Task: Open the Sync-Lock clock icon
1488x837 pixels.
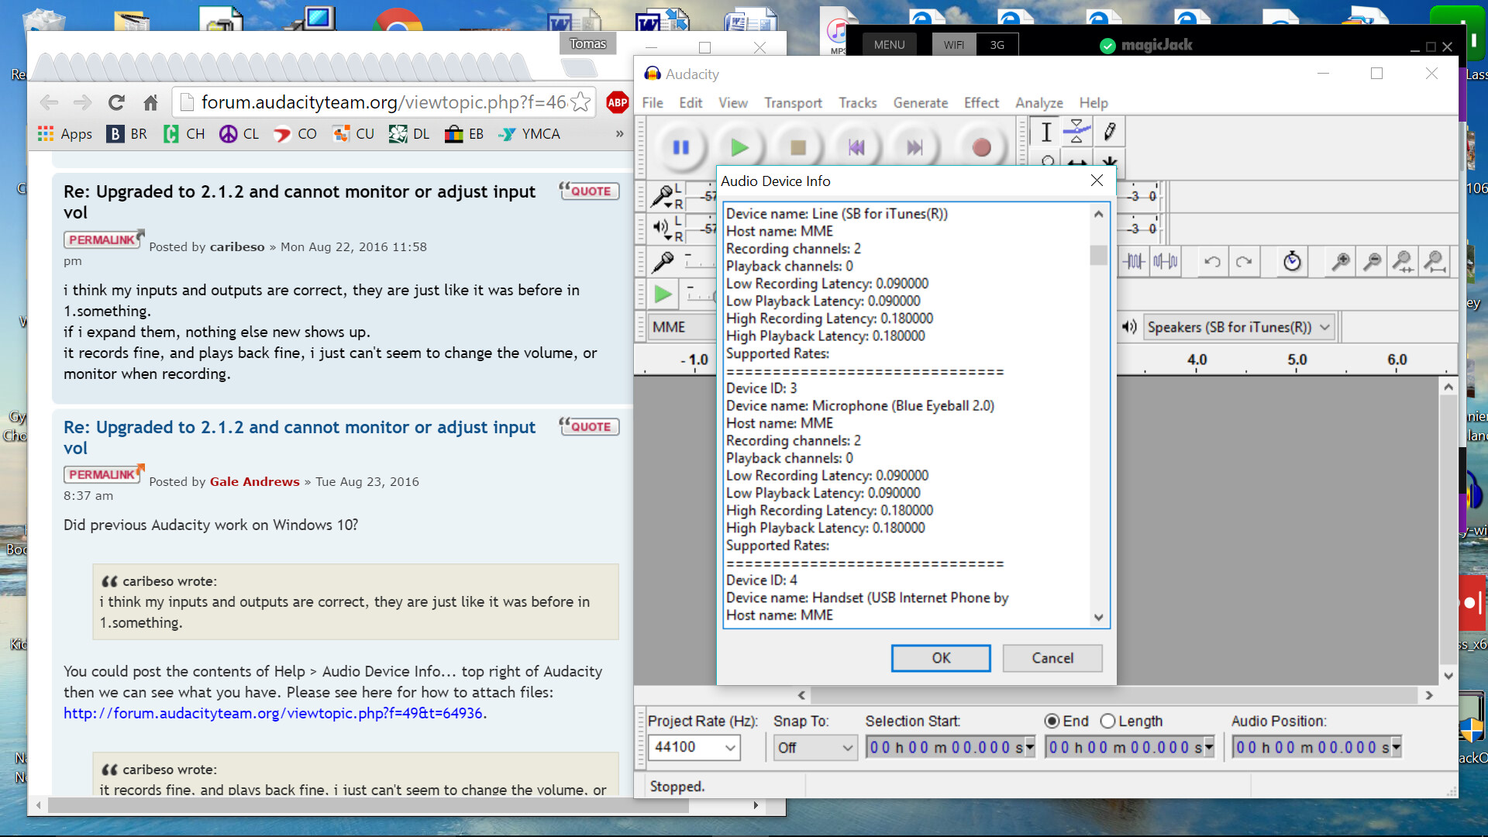Action: [x=1292, y=262]
